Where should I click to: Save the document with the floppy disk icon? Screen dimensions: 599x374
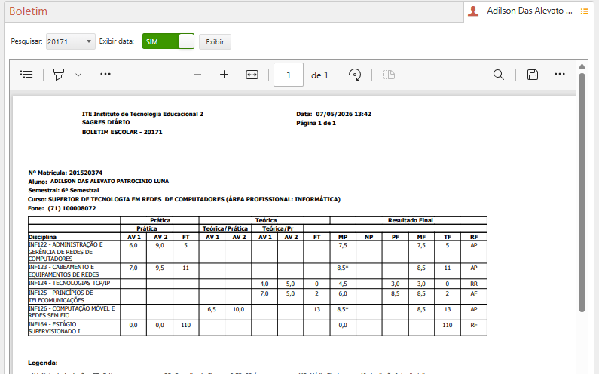[x=533, y=75]
